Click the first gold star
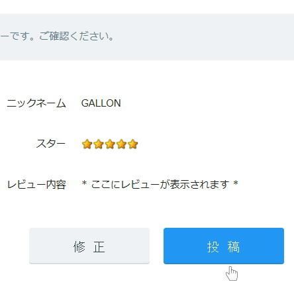The width and height of the screenshot is (294, 294). (x=87, y=144)
